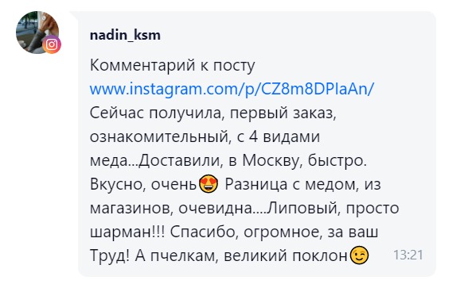Click the Instagram badge on the avatar
Screen dimensions: 472x288
pos(52,44)
